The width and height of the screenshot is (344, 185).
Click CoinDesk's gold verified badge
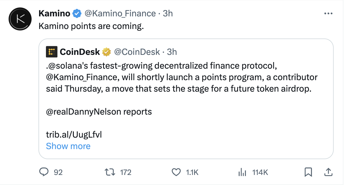pyautogui.click(x=107, y=52)
